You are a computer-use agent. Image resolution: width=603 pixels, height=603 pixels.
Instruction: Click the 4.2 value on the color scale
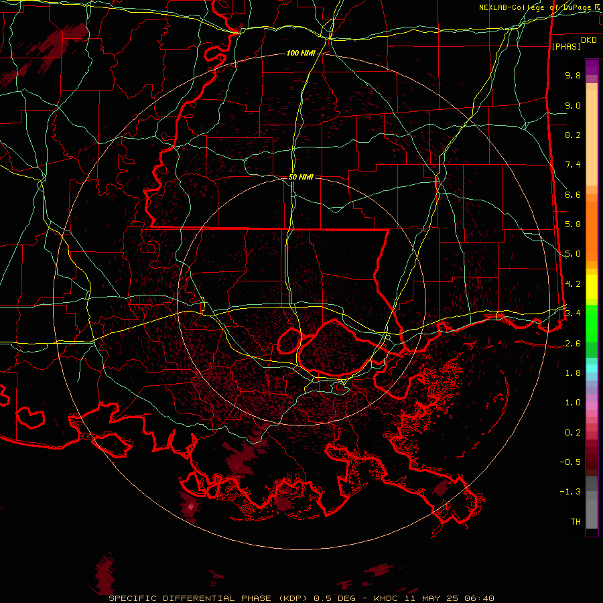[573, 284]
